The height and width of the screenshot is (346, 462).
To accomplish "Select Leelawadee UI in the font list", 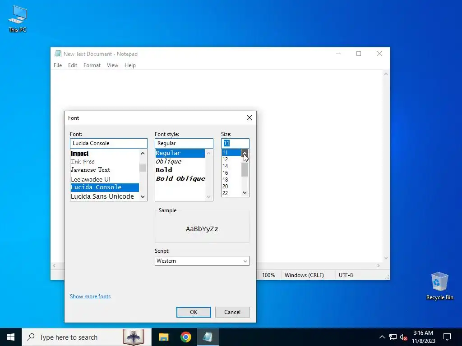I will [x=105, y=179].
